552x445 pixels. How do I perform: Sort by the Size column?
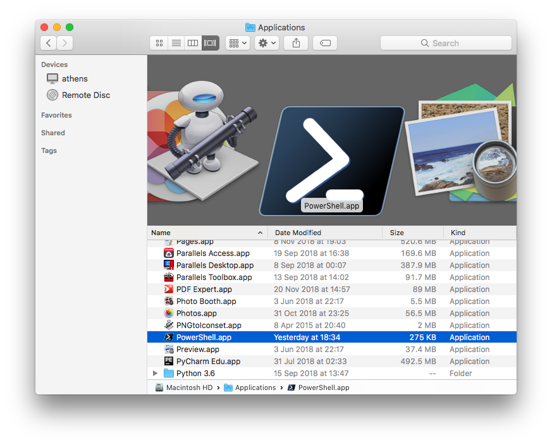pyautogui.click(x=413, y=233)
